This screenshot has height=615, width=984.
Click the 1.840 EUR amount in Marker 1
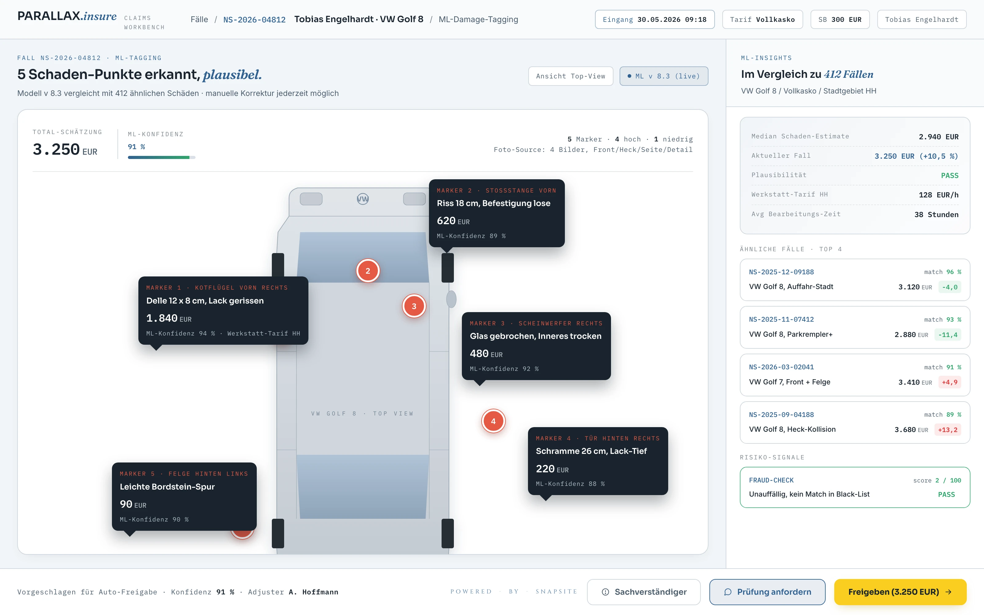pos(169,318)
